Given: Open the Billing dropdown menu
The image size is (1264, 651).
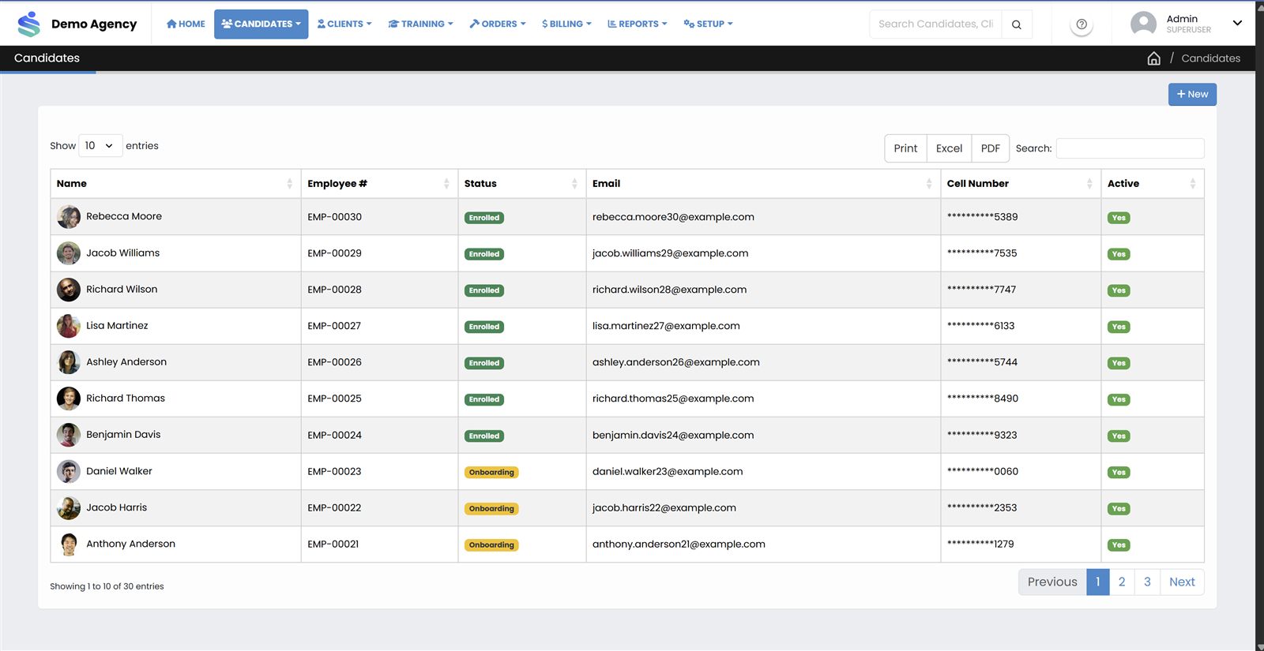Looking at the screenshot, I should (x=566, y=24).
